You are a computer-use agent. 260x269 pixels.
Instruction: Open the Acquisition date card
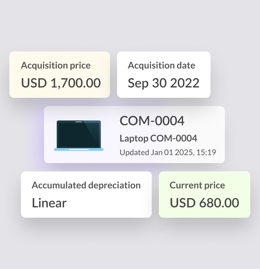point(164,75)
